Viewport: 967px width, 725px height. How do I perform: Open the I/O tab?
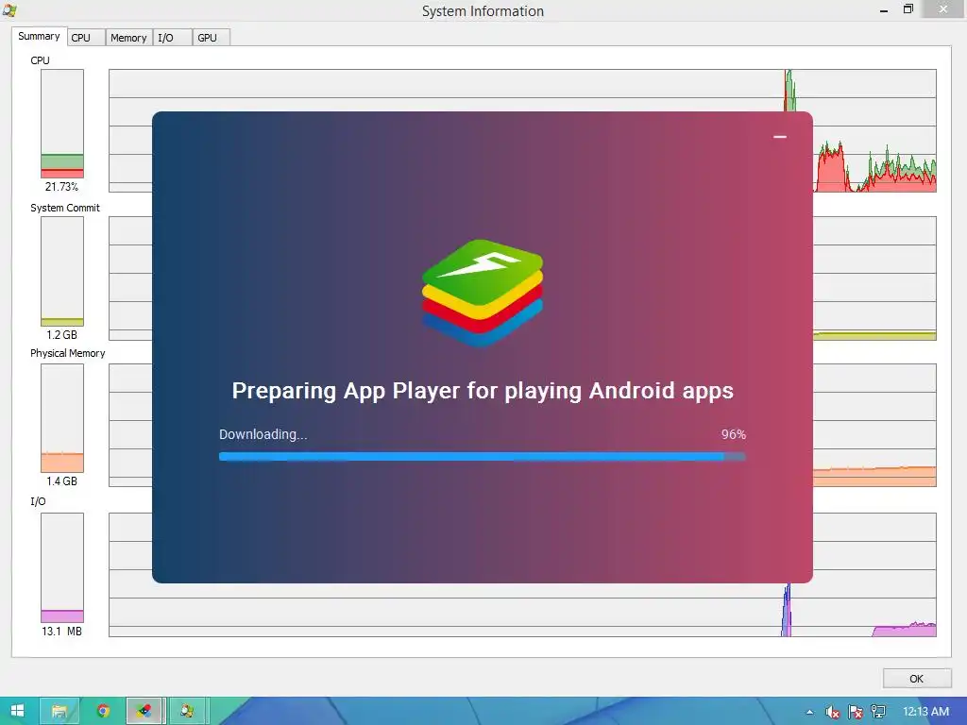click(x=173, y=38)
